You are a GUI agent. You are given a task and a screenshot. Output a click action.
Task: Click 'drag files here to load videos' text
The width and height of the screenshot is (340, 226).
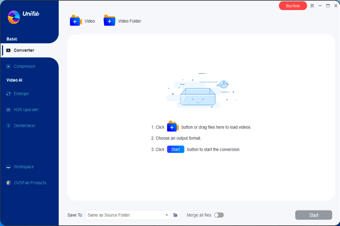point(224,127)
